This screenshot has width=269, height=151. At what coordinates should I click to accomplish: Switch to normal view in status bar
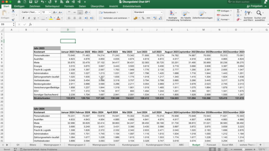click(x=212, y=149)
